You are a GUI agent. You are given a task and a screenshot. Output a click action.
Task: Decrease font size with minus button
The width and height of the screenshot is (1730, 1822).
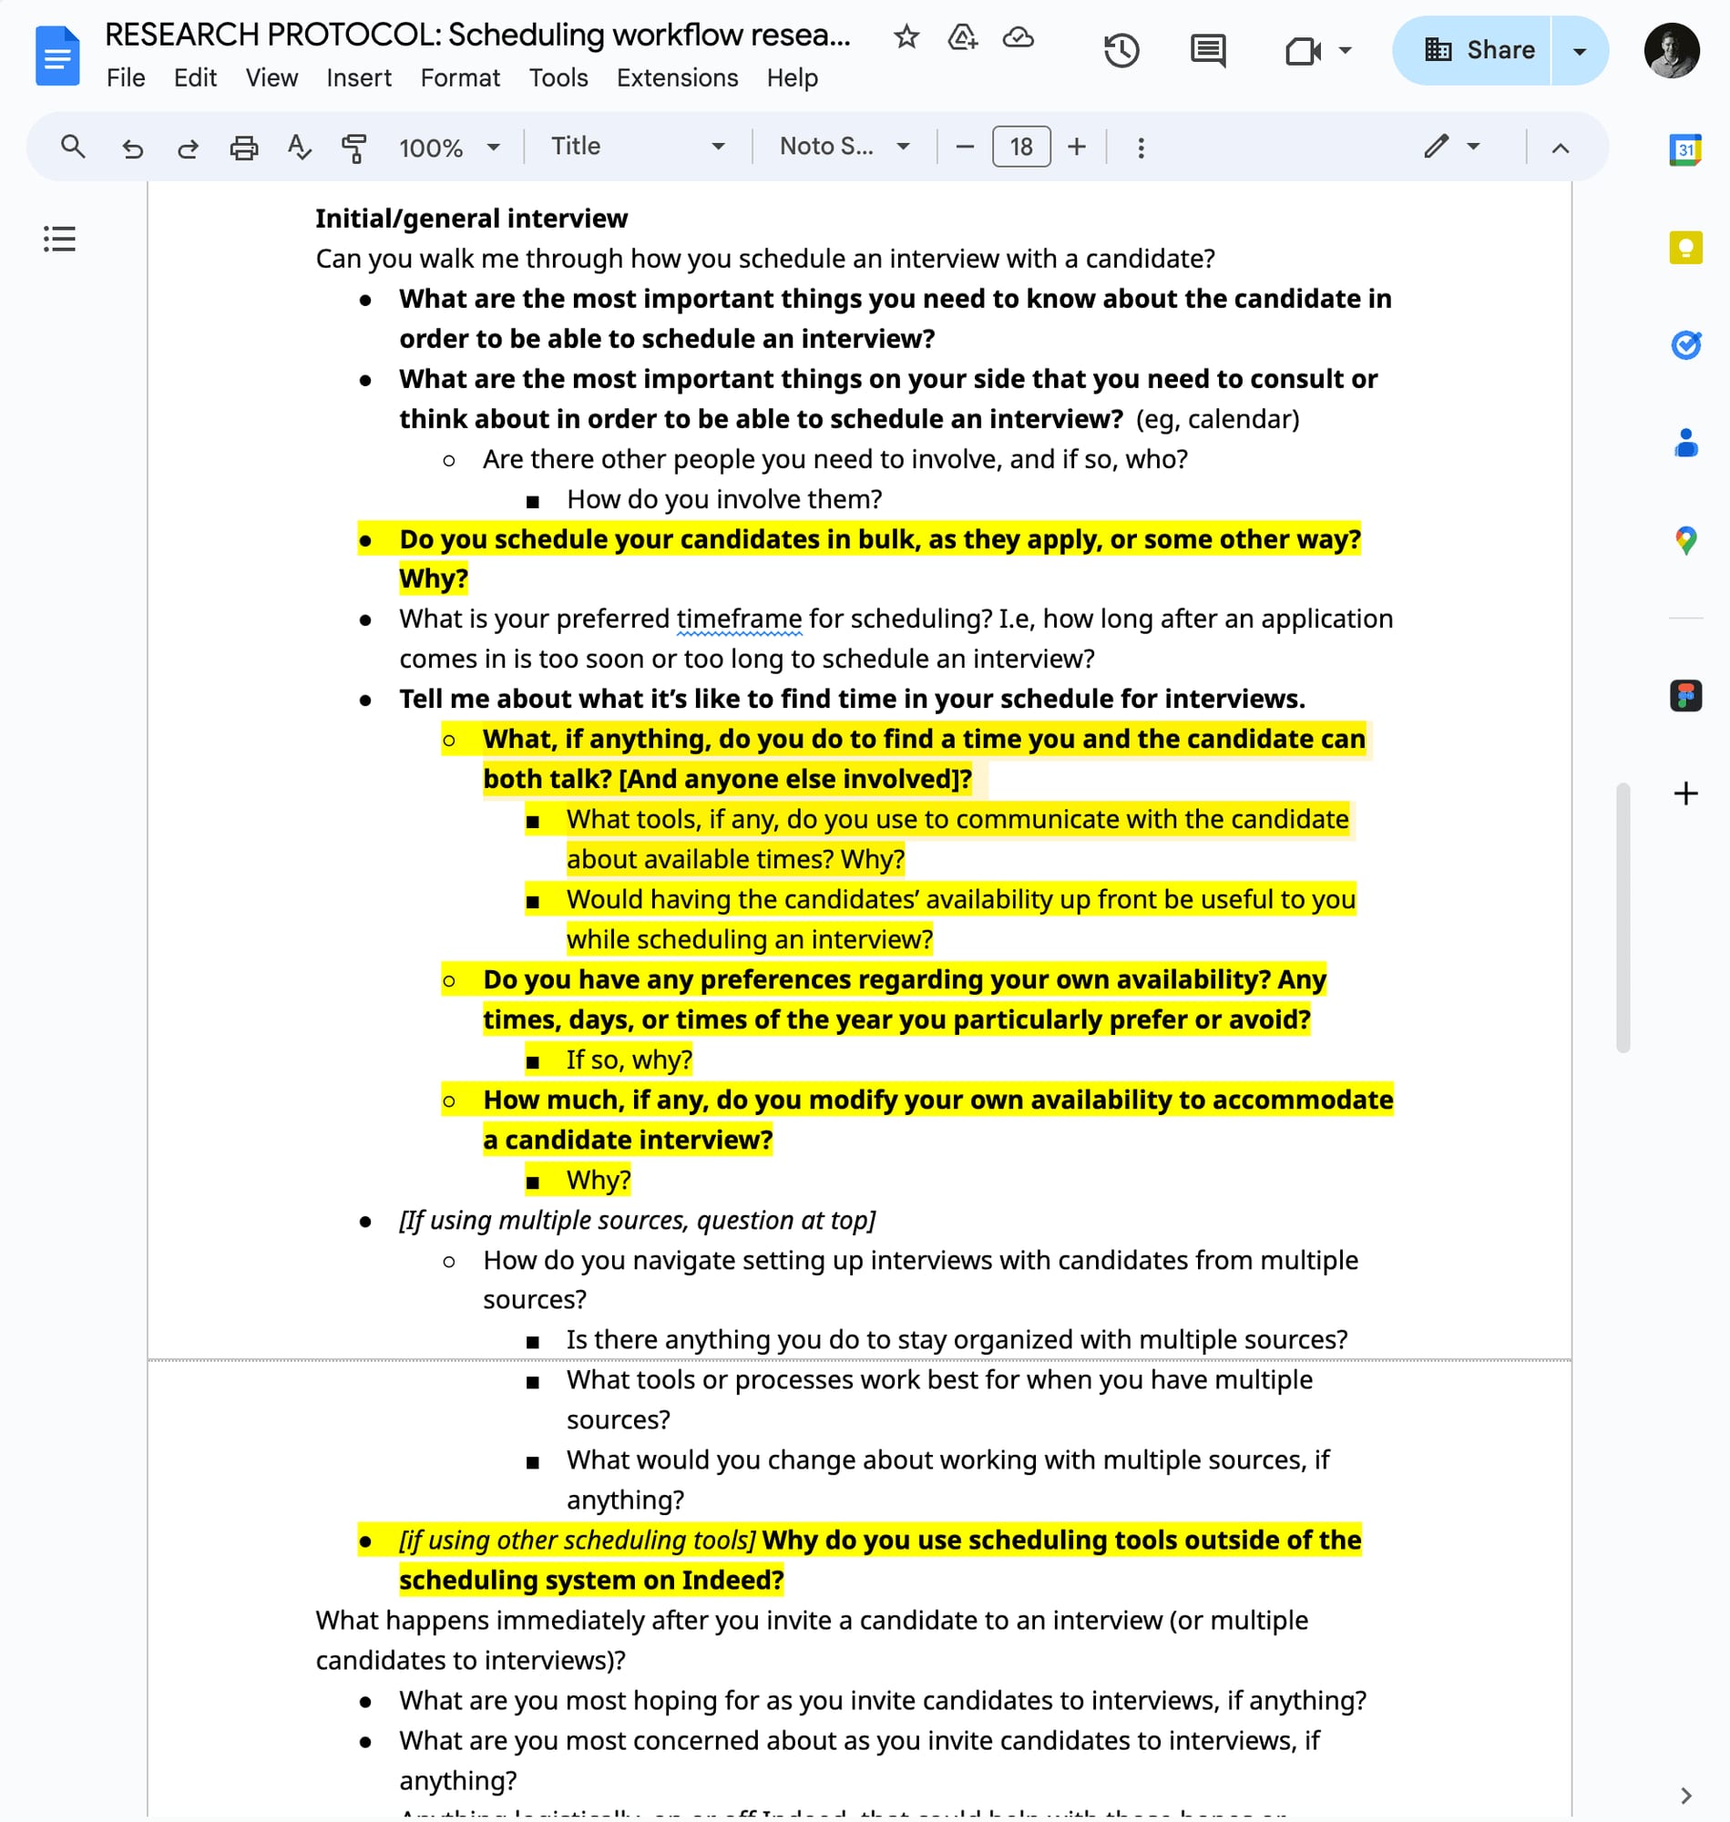tap(965, 147)
